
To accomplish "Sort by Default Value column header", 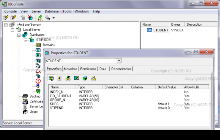I will (169, 87).
